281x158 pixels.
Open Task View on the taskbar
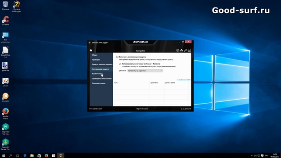click(18, 155)
